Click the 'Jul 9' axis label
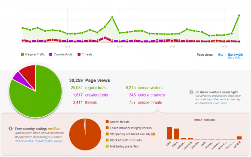 coord(67,47)
